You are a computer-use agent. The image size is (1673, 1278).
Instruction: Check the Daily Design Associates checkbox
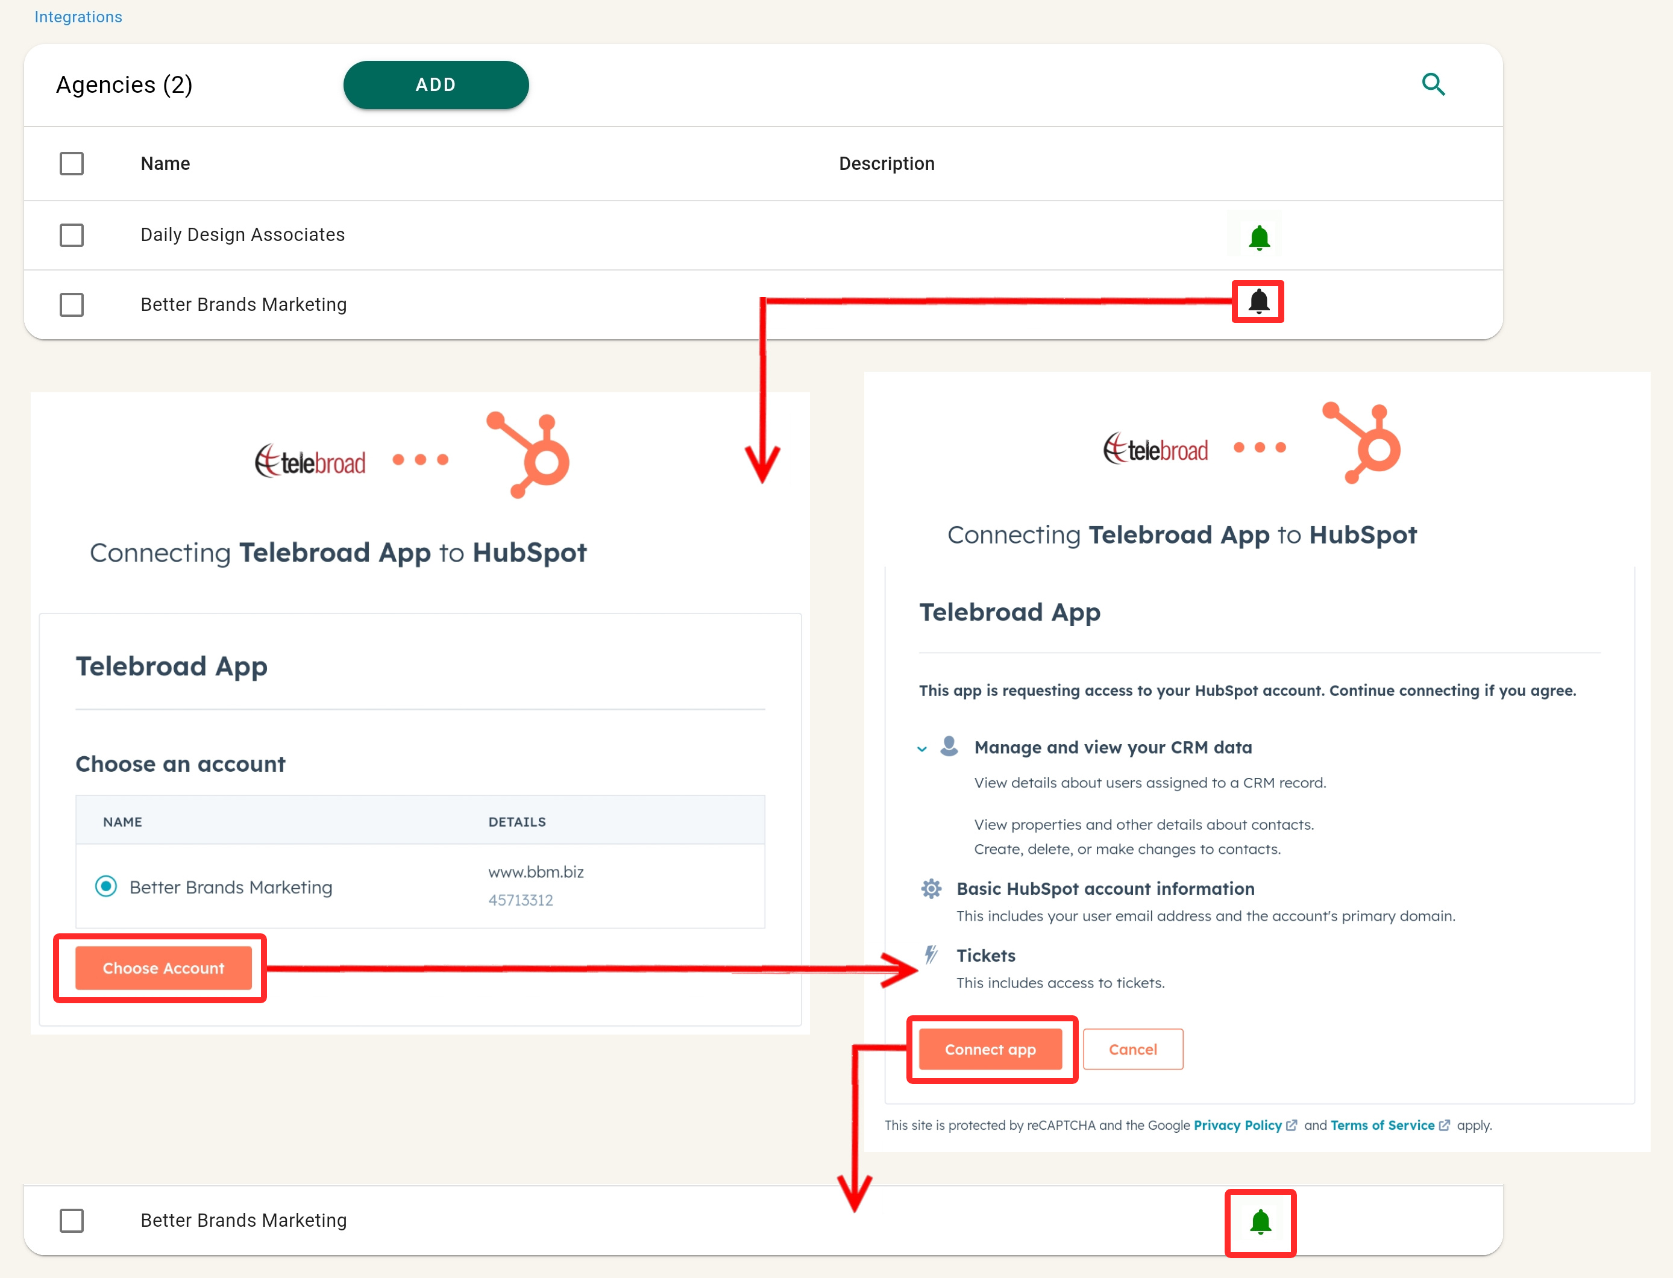pos(72,235)
